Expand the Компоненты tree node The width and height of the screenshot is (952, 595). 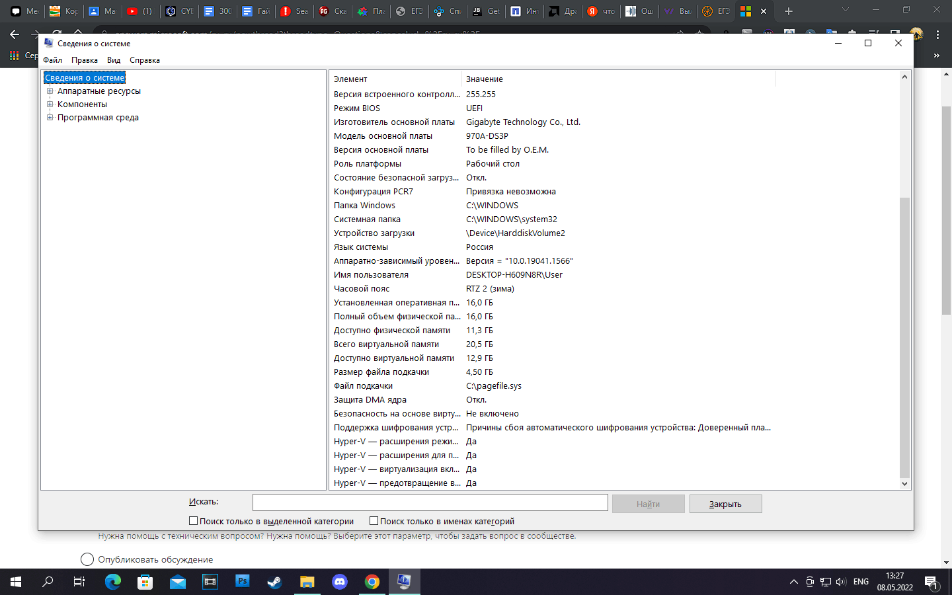[50, 104]
